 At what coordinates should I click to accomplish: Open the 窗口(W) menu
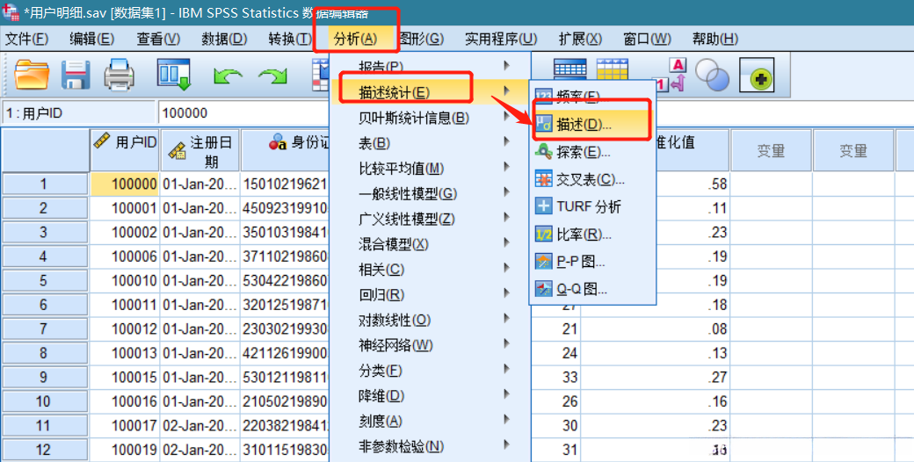[x=647, y=39]
